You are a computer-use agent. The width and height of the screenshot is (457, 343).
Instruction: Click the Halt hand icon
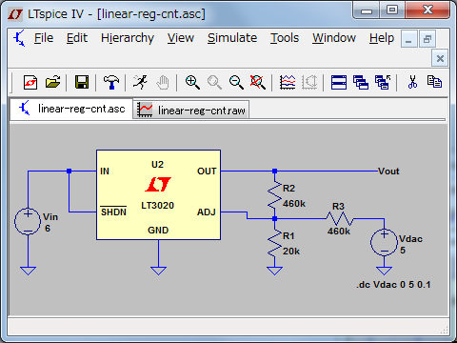[x=163, y=83]
